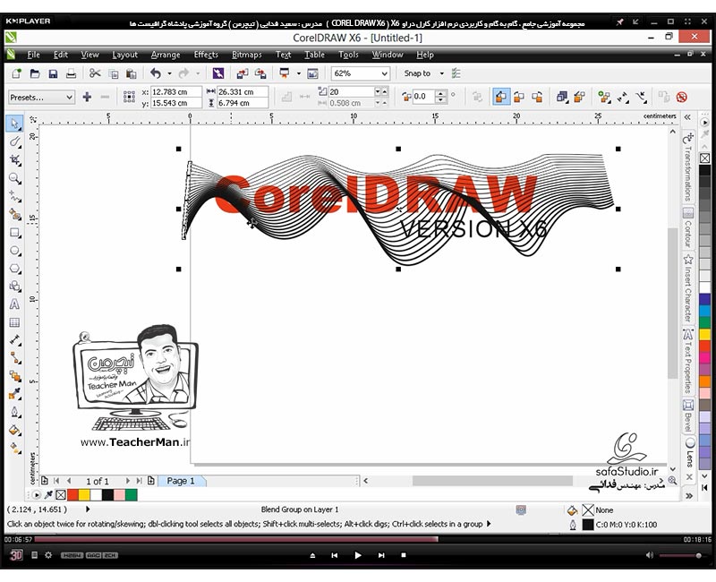Cut the selection with the scissors icon
Viewport: 716px width, 582px height.
[x=95, y=73]
